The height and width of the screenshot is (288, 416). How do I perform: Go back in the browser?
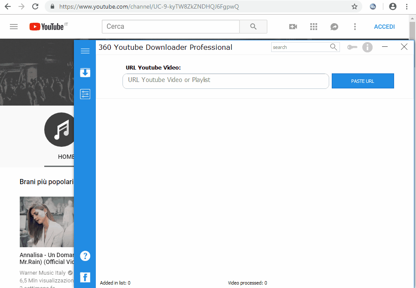pyautogui.click(x=8, y=6)
